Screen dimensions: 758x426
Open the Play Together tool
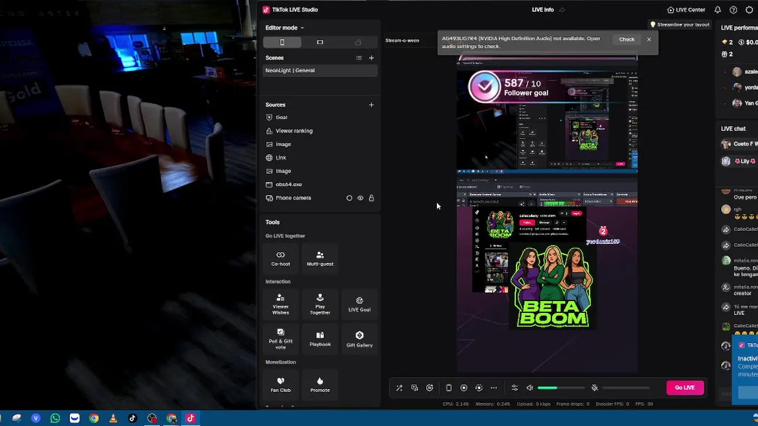click(320, 304)
